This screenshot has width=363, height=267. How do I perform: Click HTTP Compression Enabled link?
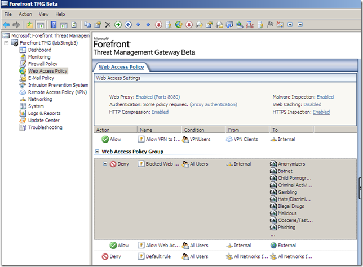click(x=160, y=112)
